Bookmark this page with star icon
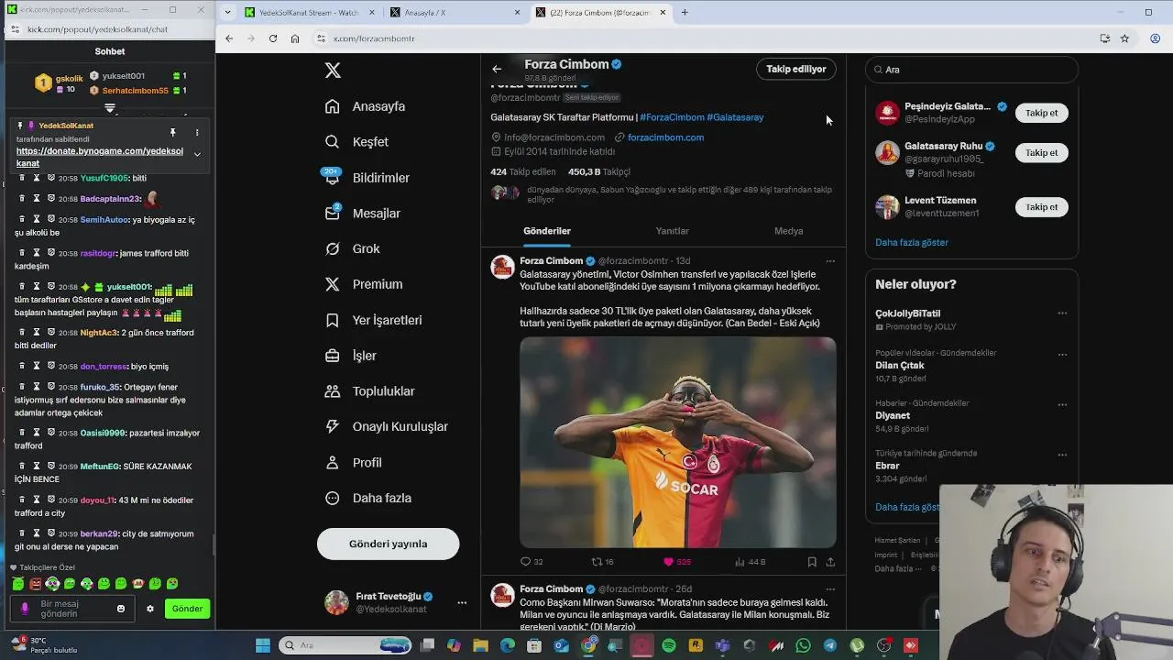Viewport: 1173px width, 660px height. click(x=1124, y=38)
